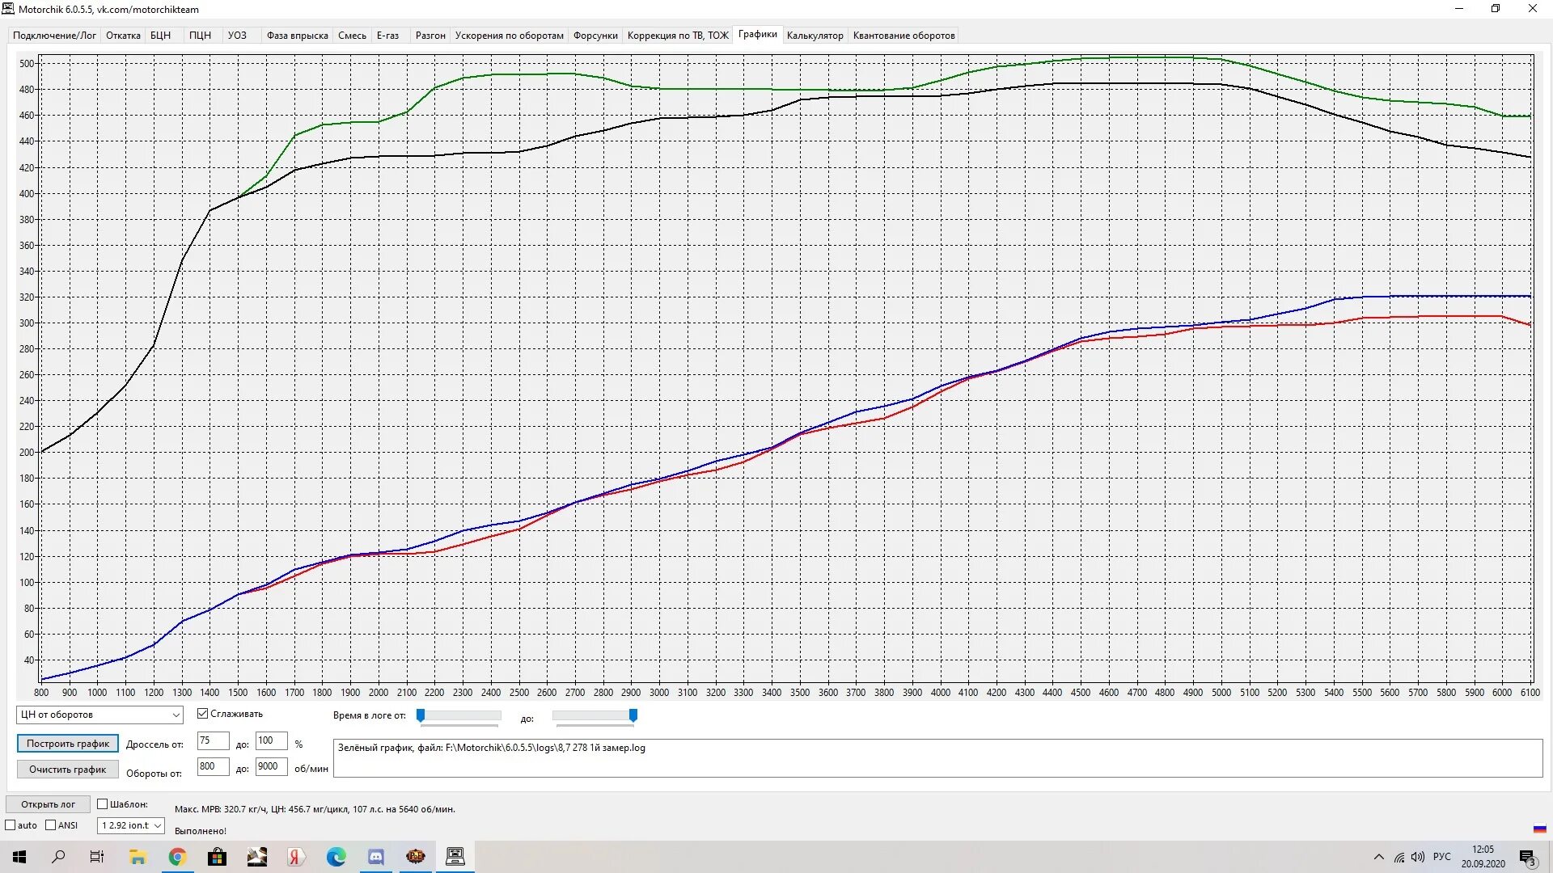Click the Дроссель от field with 75

[x=213, y=741]
